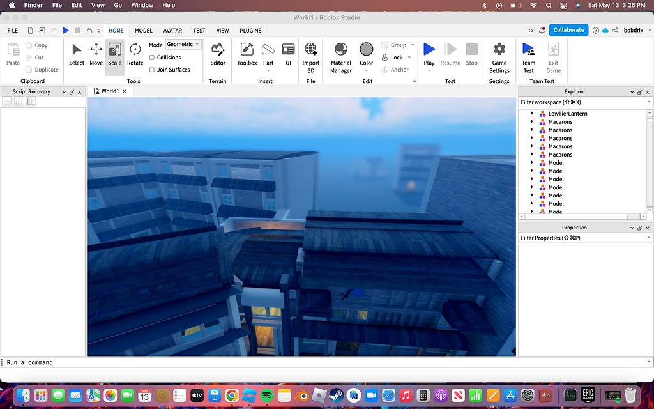Click the share icon near username
The width and height of the screenshot is (654, 409).
615,30
